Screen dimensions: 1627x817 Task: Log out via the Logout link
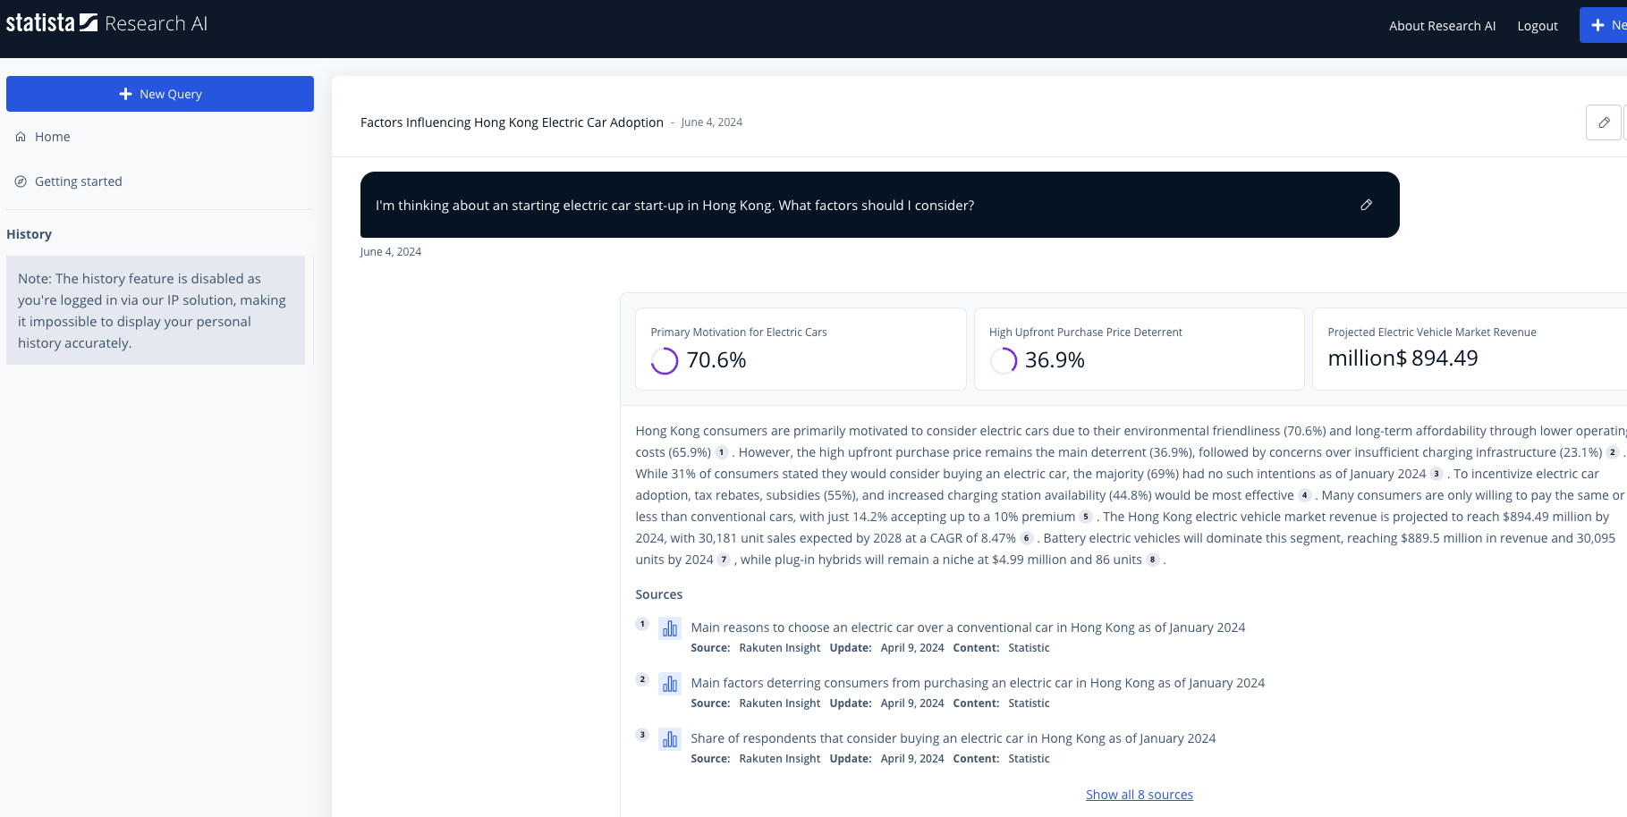(1537, 26)
